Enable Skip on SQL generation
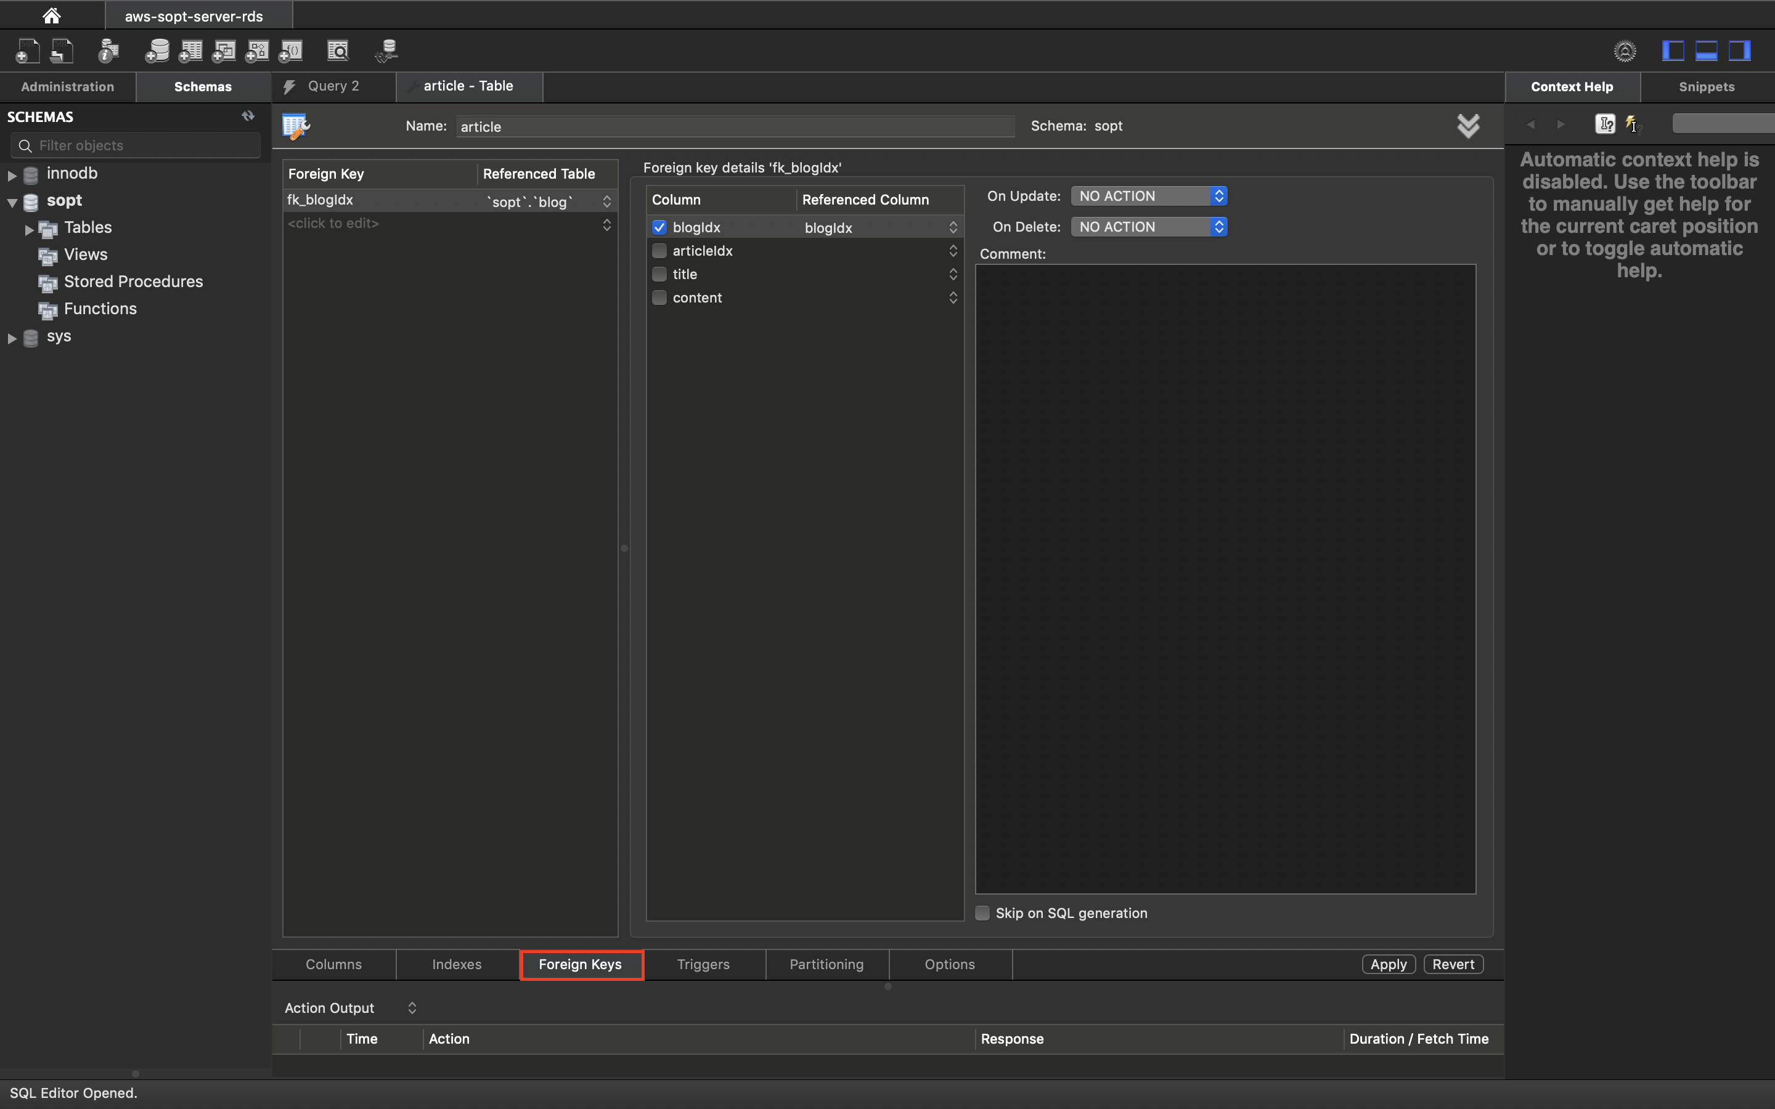 pos(982,913)
